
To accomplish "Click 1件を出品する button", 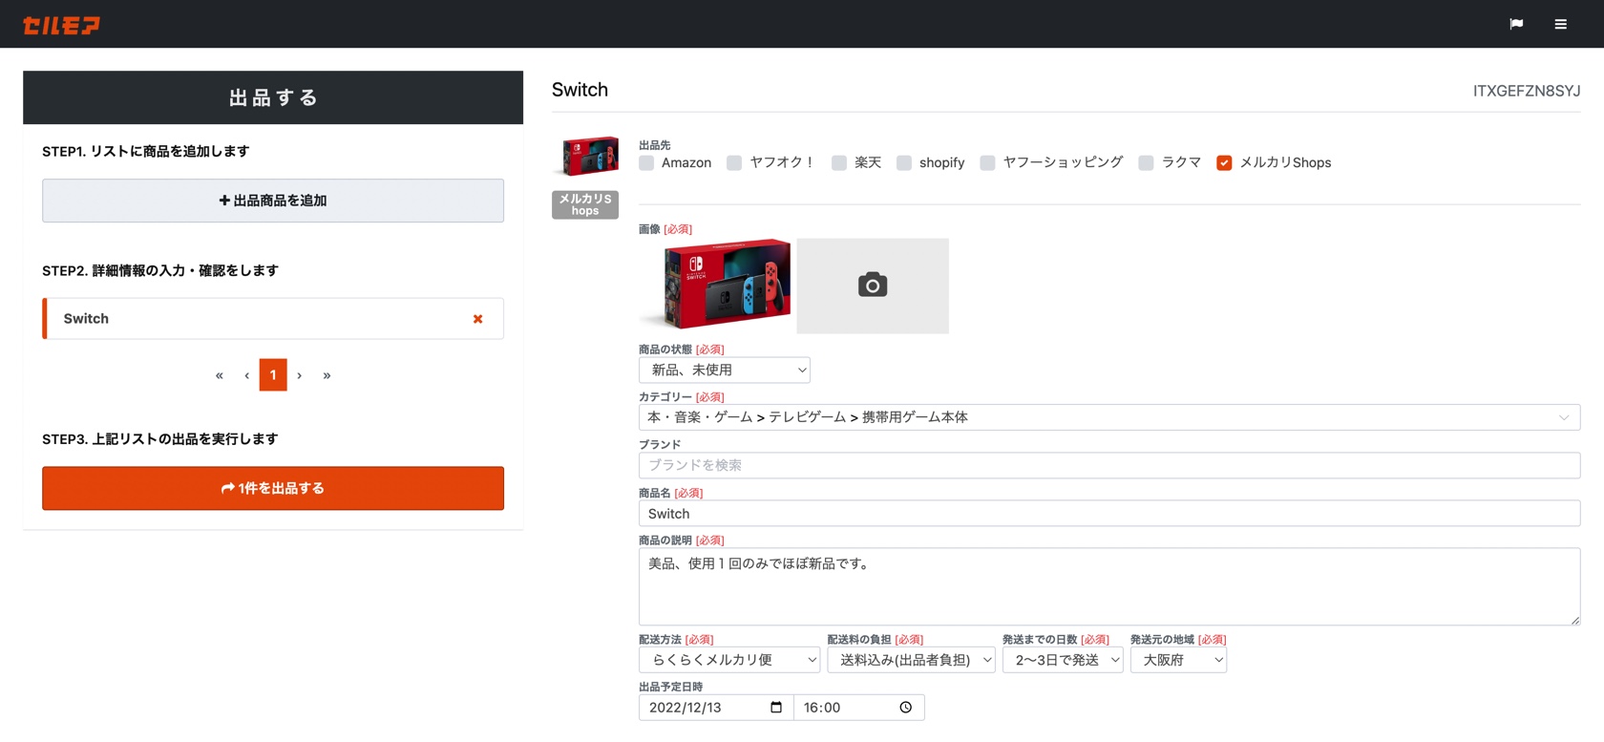I will point(273,488).
